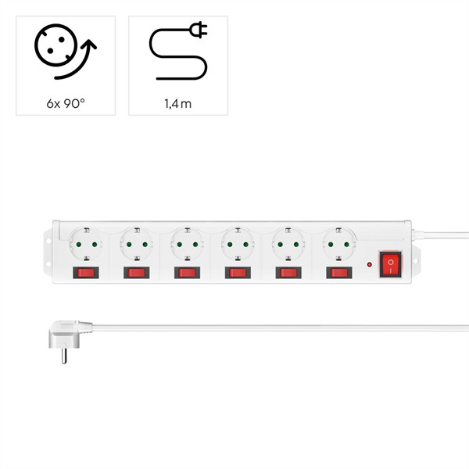Click the rotating socket icon

(66, 52)
